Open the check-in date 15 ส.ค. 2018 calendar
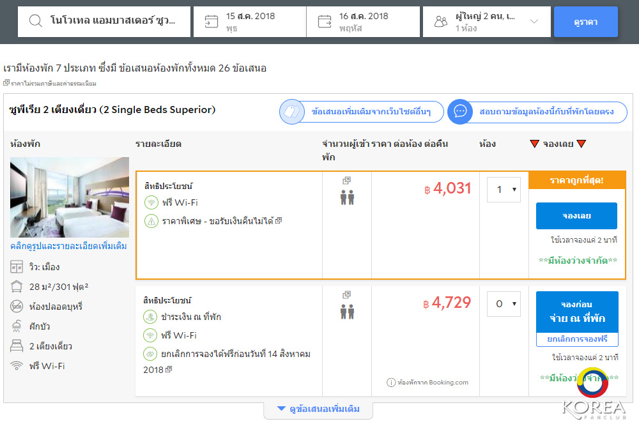This screenshot has width=639, height=426. [249, 22]
